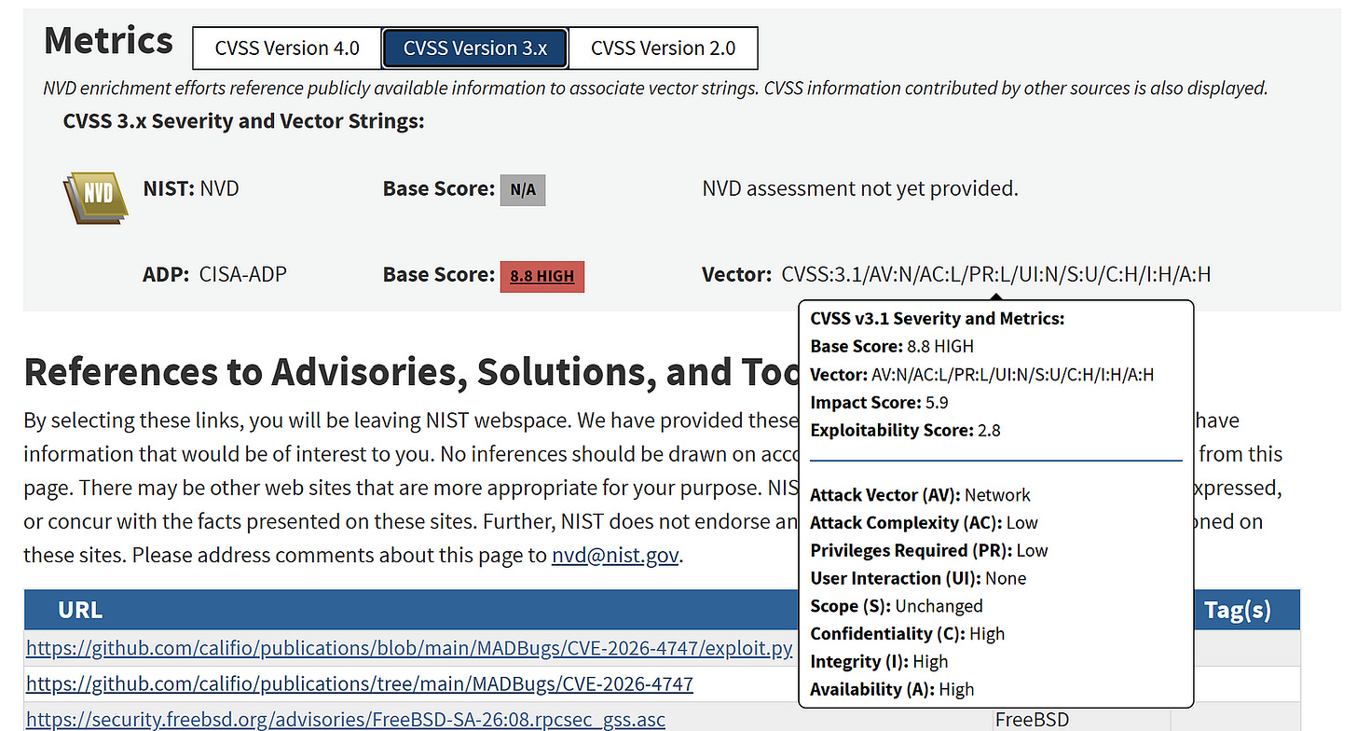This screenshot has width=1357, height=731.
Task: Open the MADBugs/CVE-2026-4747 tree link
Action: [x=360, y=683]
